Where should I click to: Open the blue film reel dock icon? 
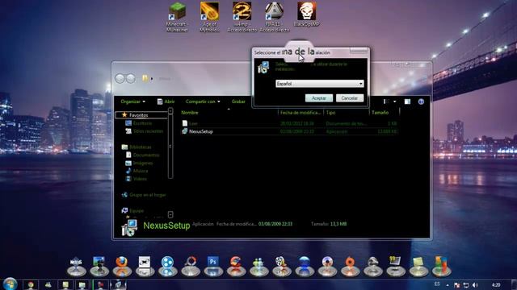(x=167, y=266)
